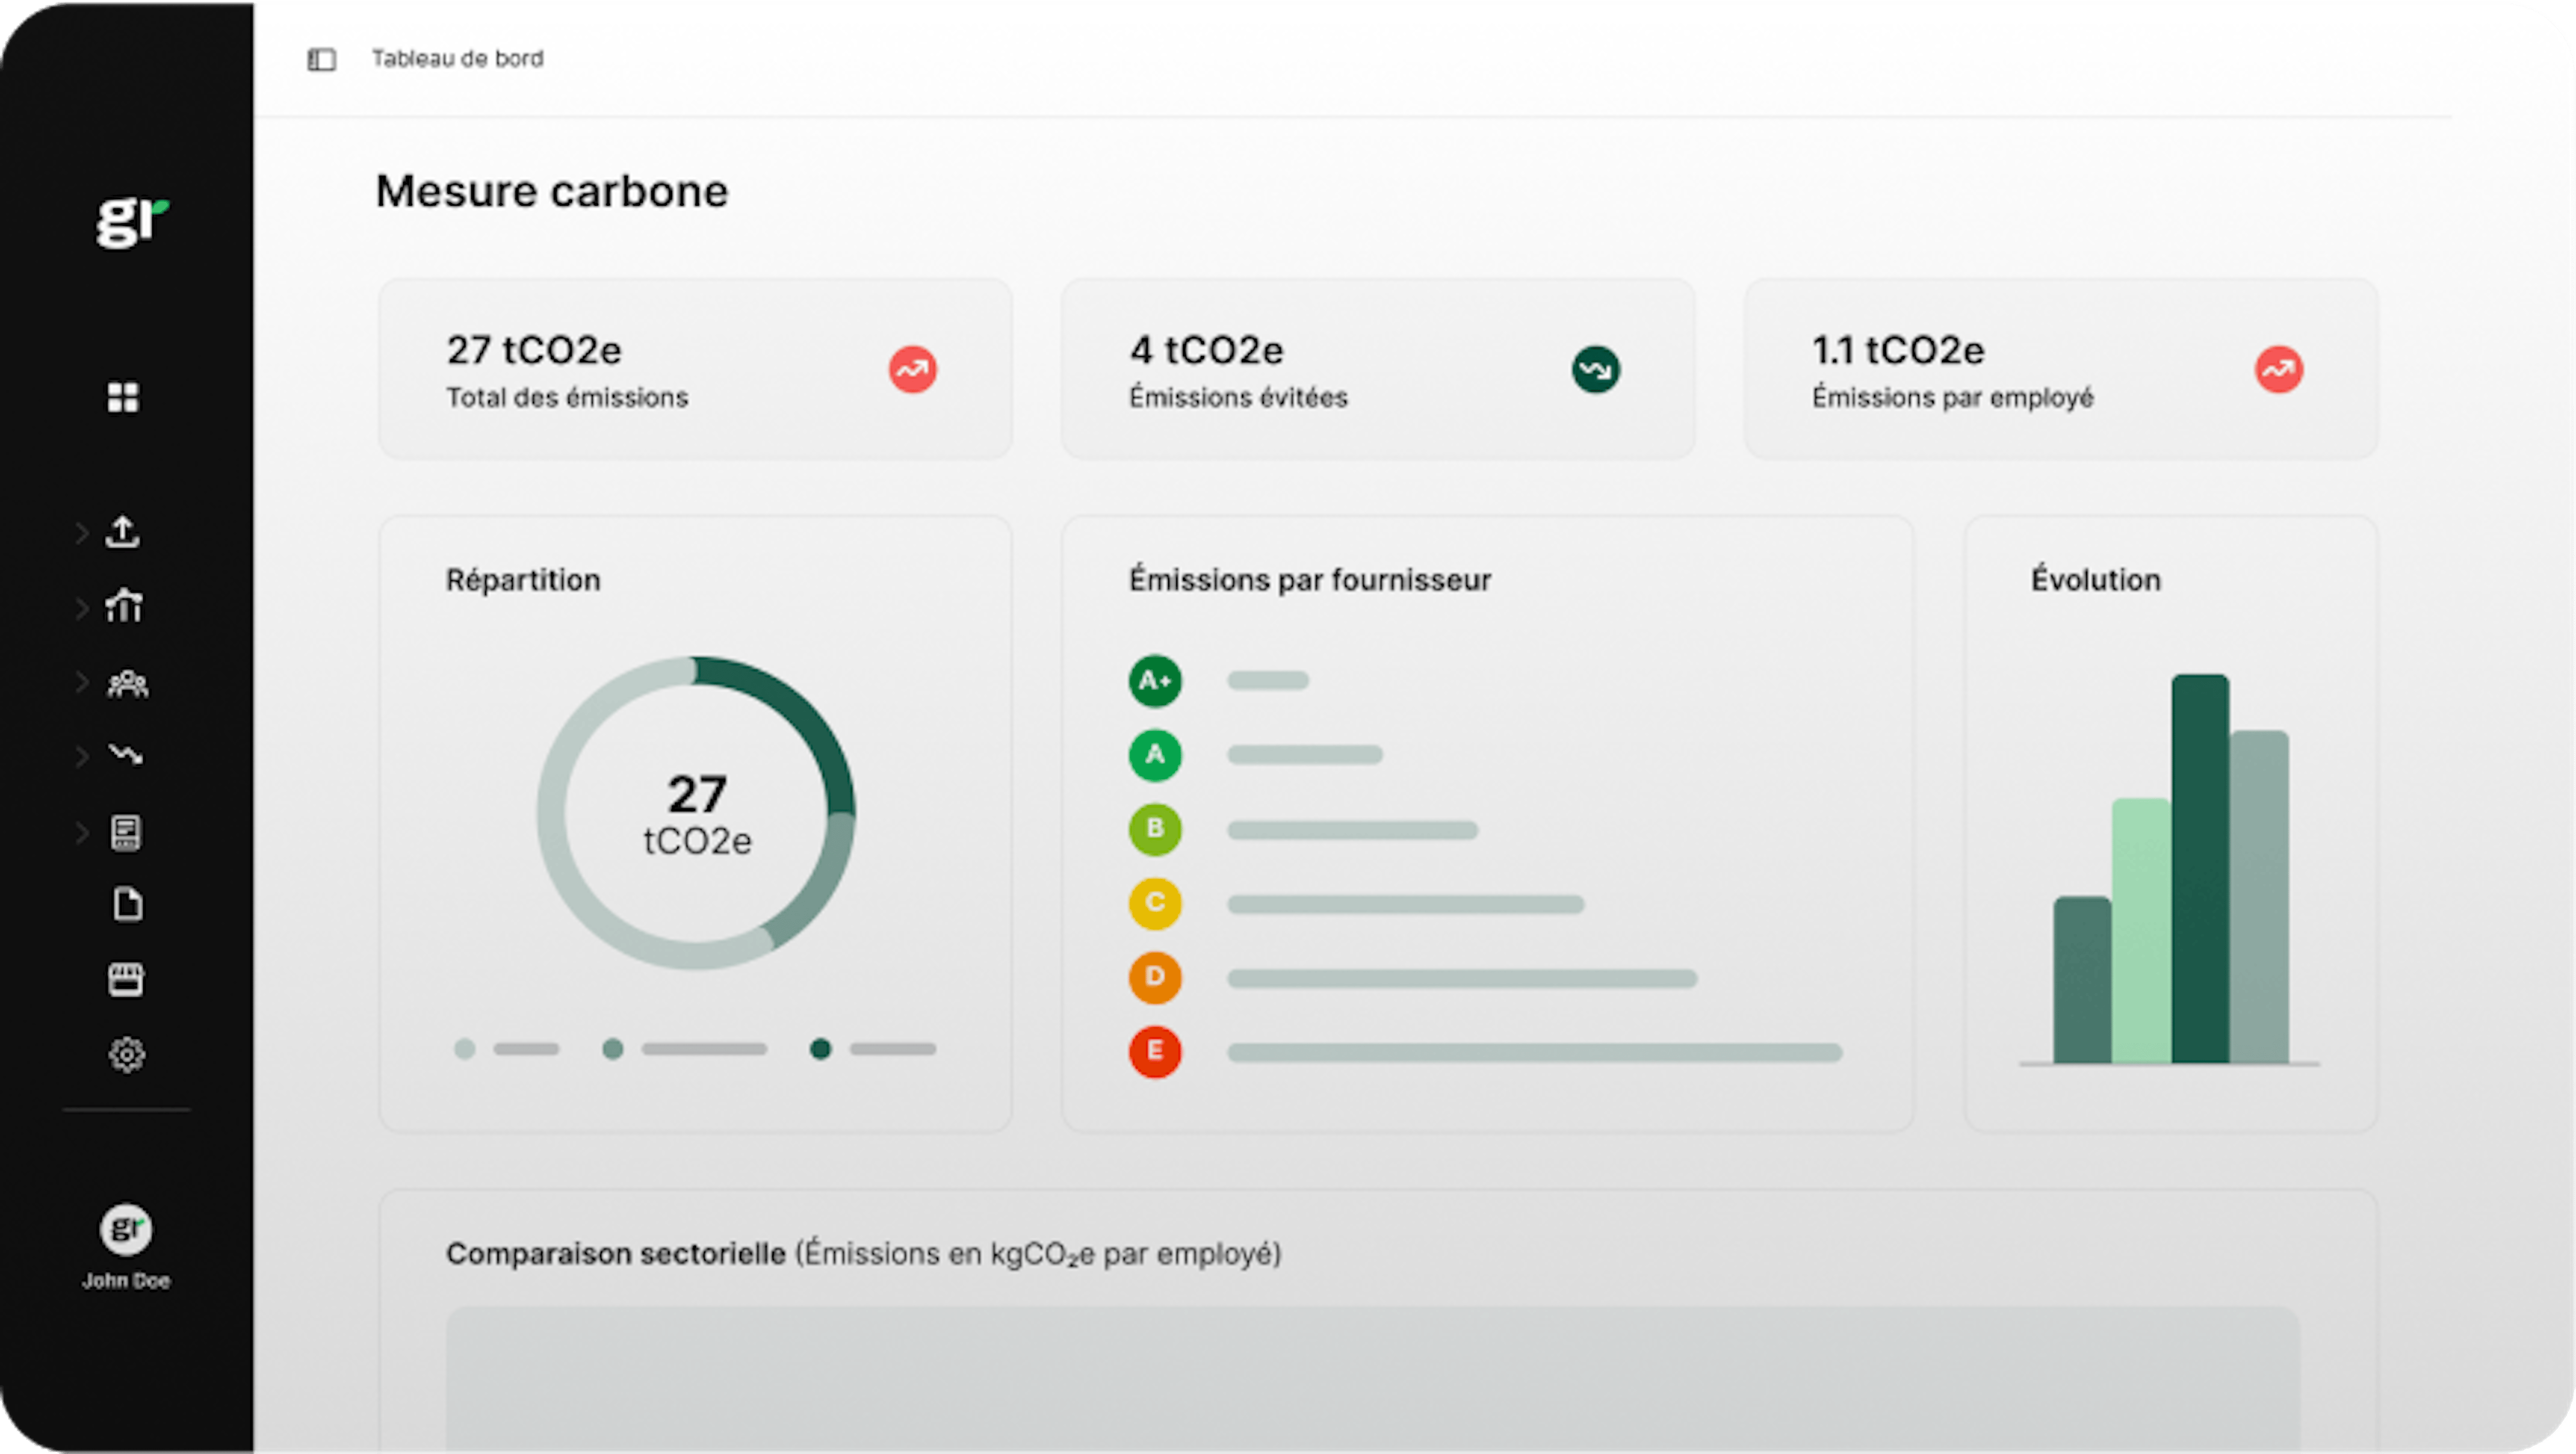Viewport: 2576px width, 1454px height.
Task: Open the report sheet sidebar icon
Action: (x=126, y=832)
